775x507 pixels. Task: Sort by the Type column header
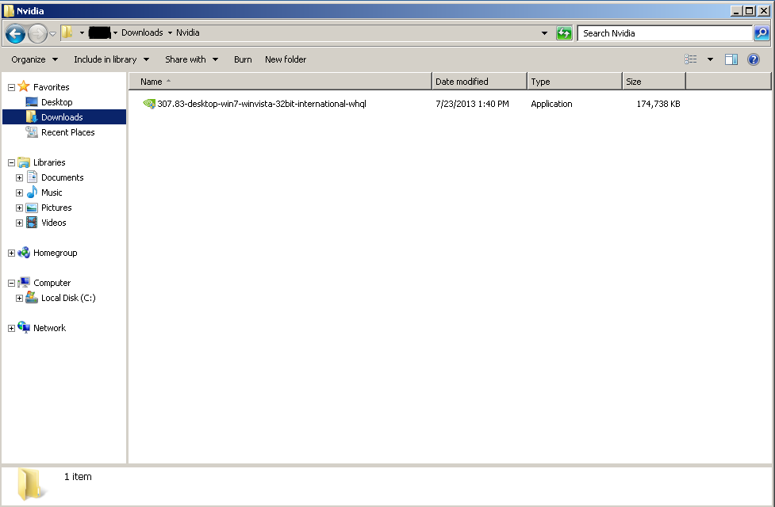(x=574, y=82)
